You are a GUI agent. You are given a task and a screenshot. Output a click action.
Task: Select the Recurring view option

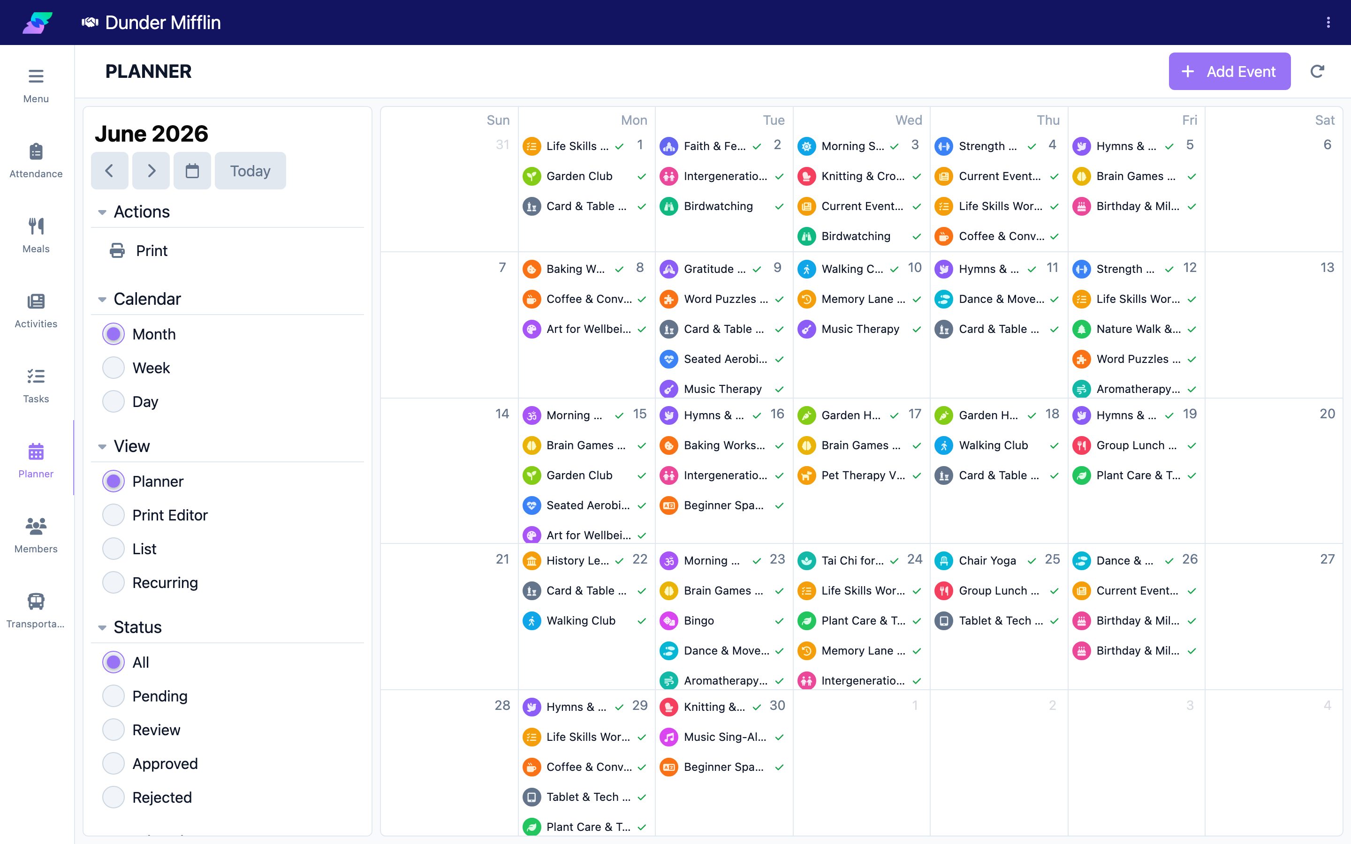click(x=114, y=582)
